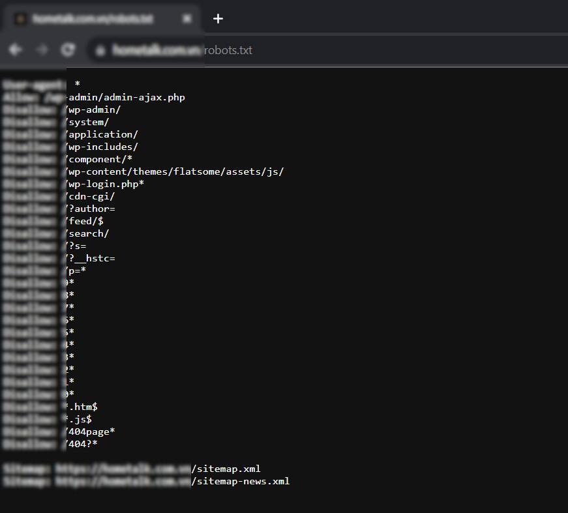Click the /?__hstc= entry
Viewport: 568px width, 513px height.
pos(90,258)
